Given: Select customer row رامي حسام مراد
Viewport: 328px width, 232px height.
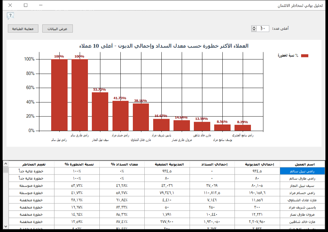Looking at the screenshot, I should (167, 193).
